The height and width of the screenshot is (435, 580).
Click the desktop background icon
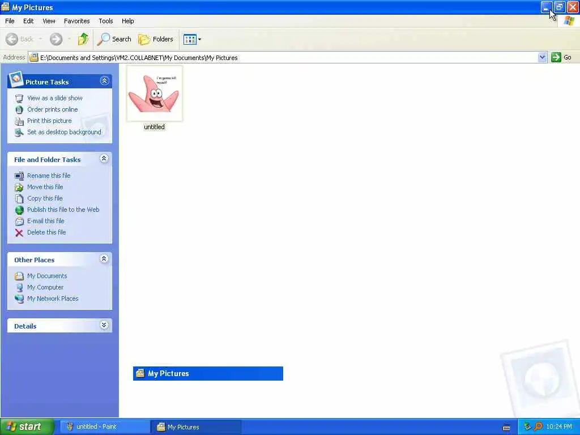click(19, 133)
